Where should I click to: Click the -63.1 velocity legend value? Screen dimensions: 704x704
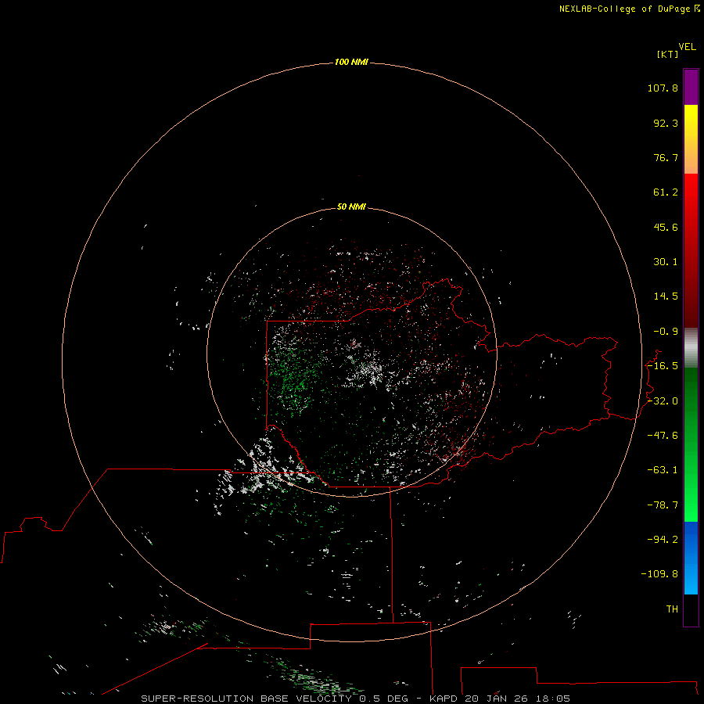click(663, 470)
